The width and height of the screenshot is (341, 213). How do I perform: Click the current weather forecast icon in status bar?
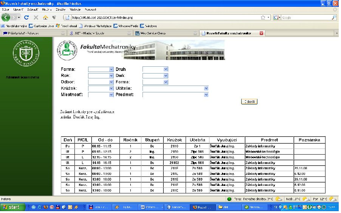[x=278, y=199]
